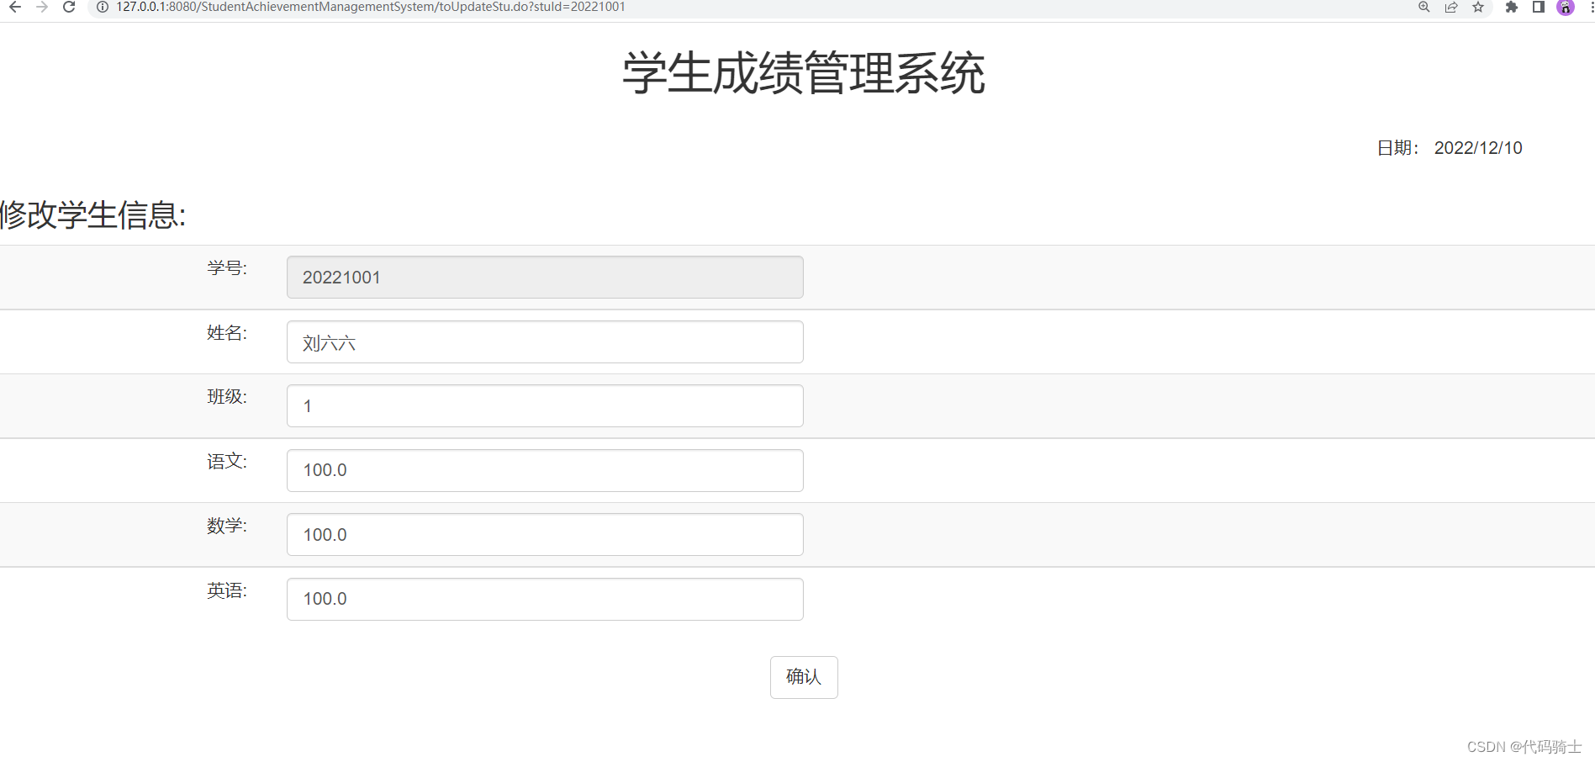This screenshot has height=762, width=1595.
Task: Open the extensions puzzle-piece icon
Action: point(1511,7)
